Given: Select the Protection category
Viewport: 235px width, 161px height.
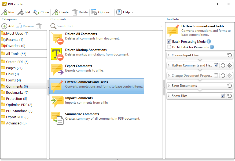Looking at the screenshot, I should [x=24, y=99].
